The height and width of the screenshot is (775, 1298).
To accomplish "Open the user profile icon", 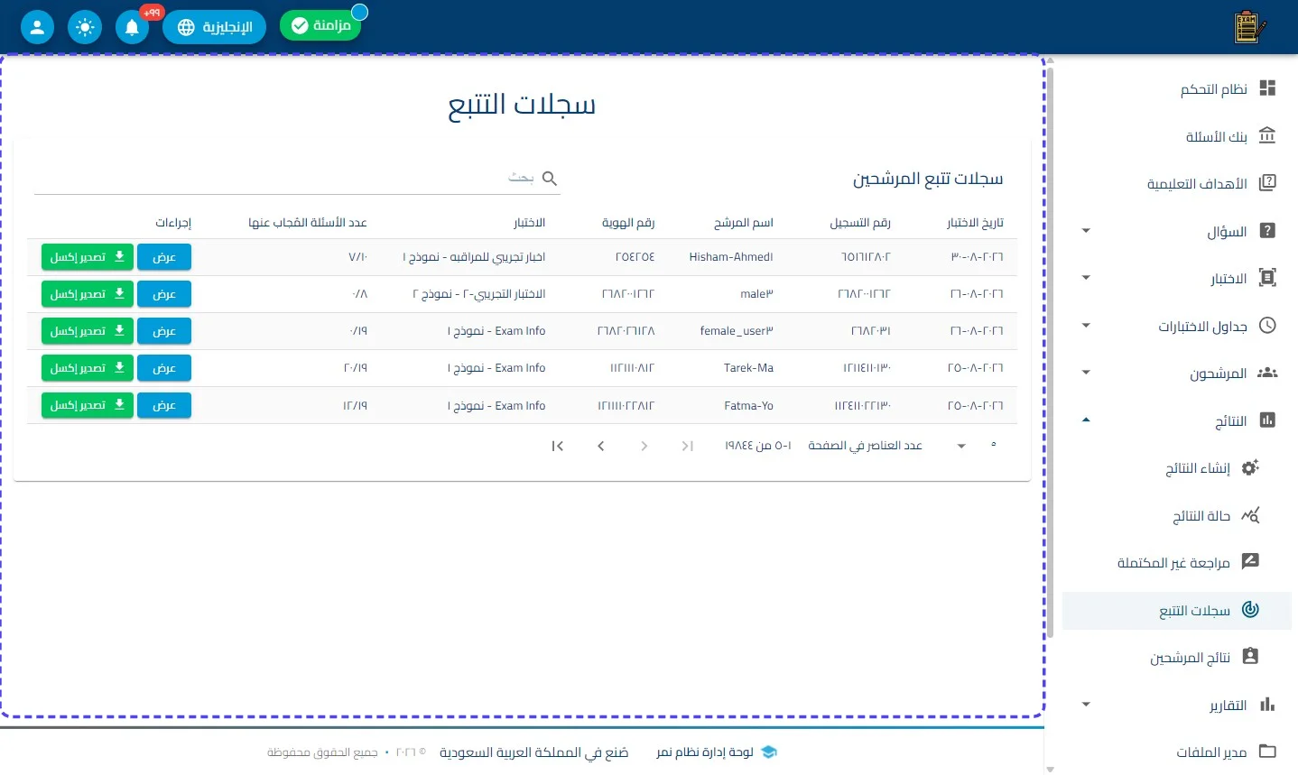I will (x=37, y=27).
